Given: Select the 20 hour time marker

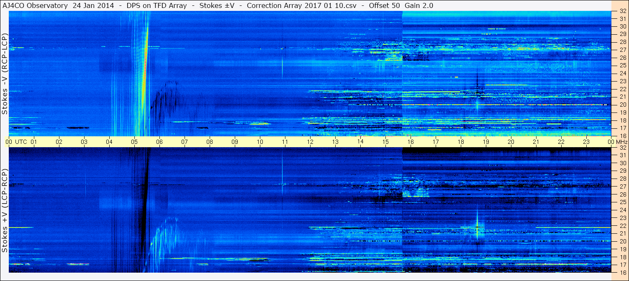Looking at the screenshot, I should point(511,142).
